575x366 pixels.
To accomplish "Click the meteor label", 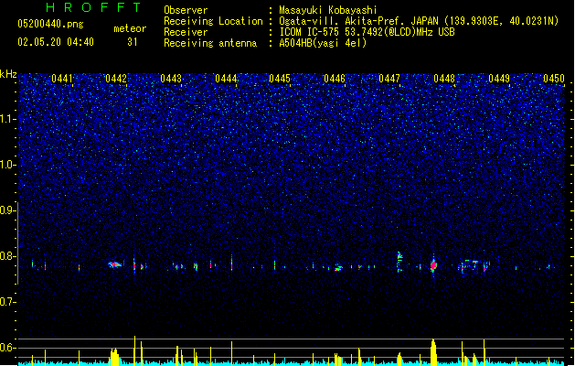I will point(130,28).
